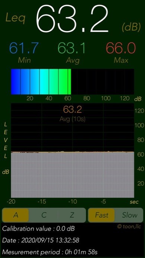The width and height of the screenshot is (145, 258).
Task: Tap the LEVEL dB vertical axis label
Action: click(x=6, y=148)
